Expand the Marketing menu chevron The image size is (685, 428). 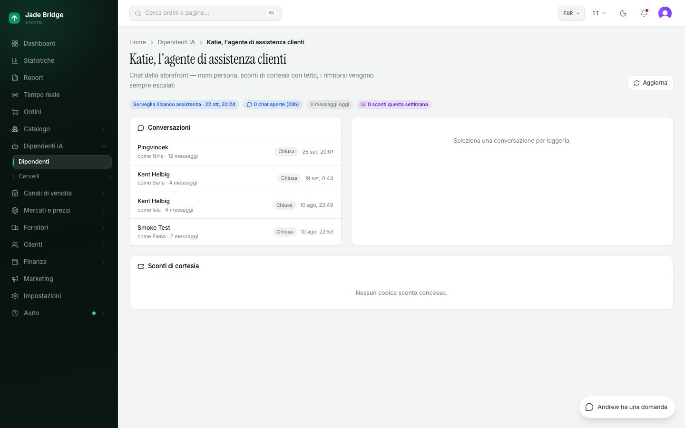[104, 279]
